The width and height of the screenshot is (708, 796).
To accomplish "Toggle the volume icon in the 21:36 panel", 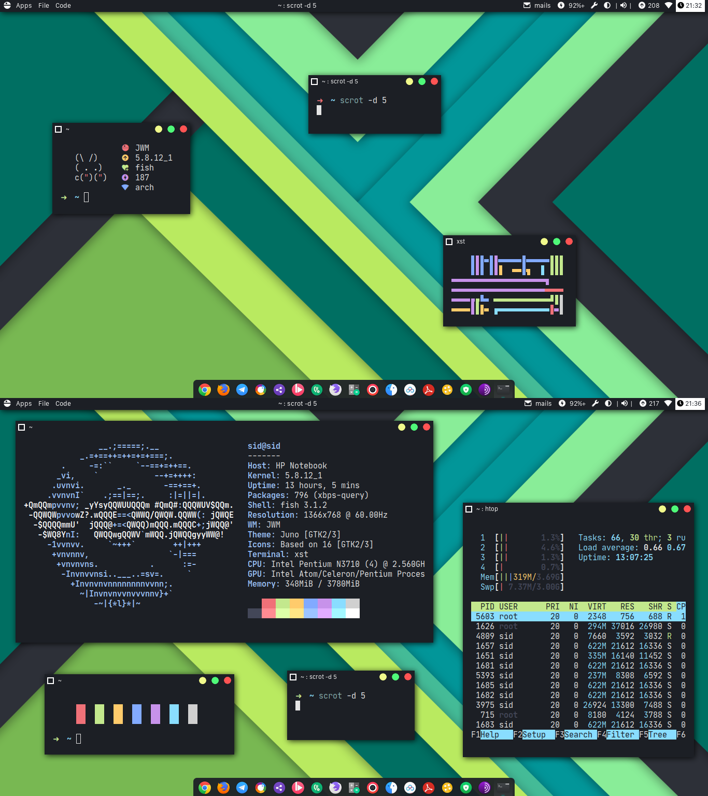I will point(624,403).
